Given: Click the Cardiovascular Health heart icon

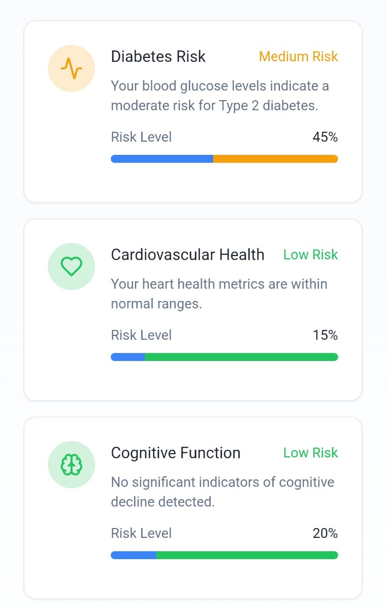Looking at the screenshot, I should coord(72,266).
